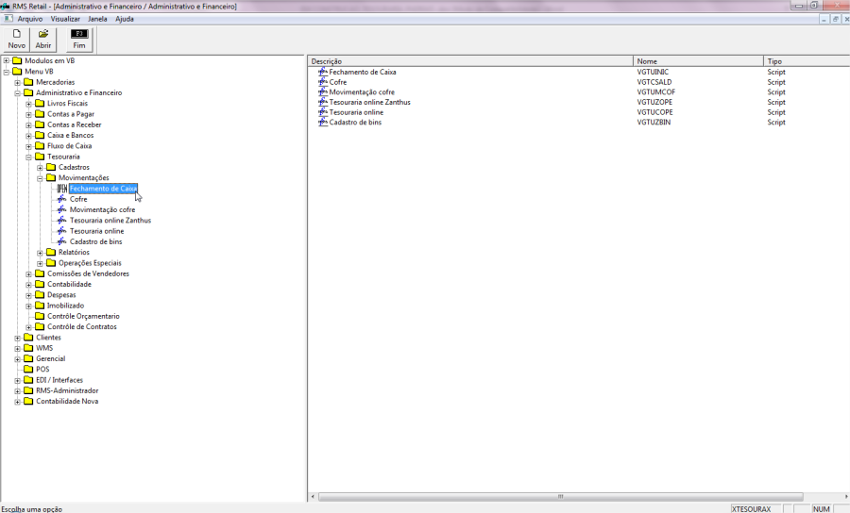
Task: Click the Caixa e Bancos folder icon
Action: (x=40, y=135)
